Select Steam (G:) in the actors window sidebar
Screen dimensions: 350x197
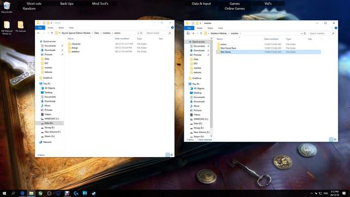tap(49, 136)
